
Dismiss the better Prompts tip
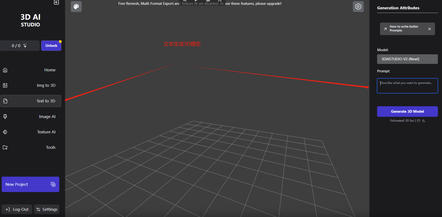429,29
